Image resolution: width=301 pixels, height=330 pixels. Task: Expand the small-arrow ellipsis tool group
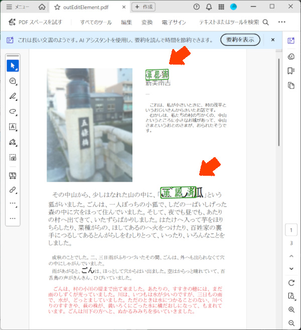[x=13, y=204]
